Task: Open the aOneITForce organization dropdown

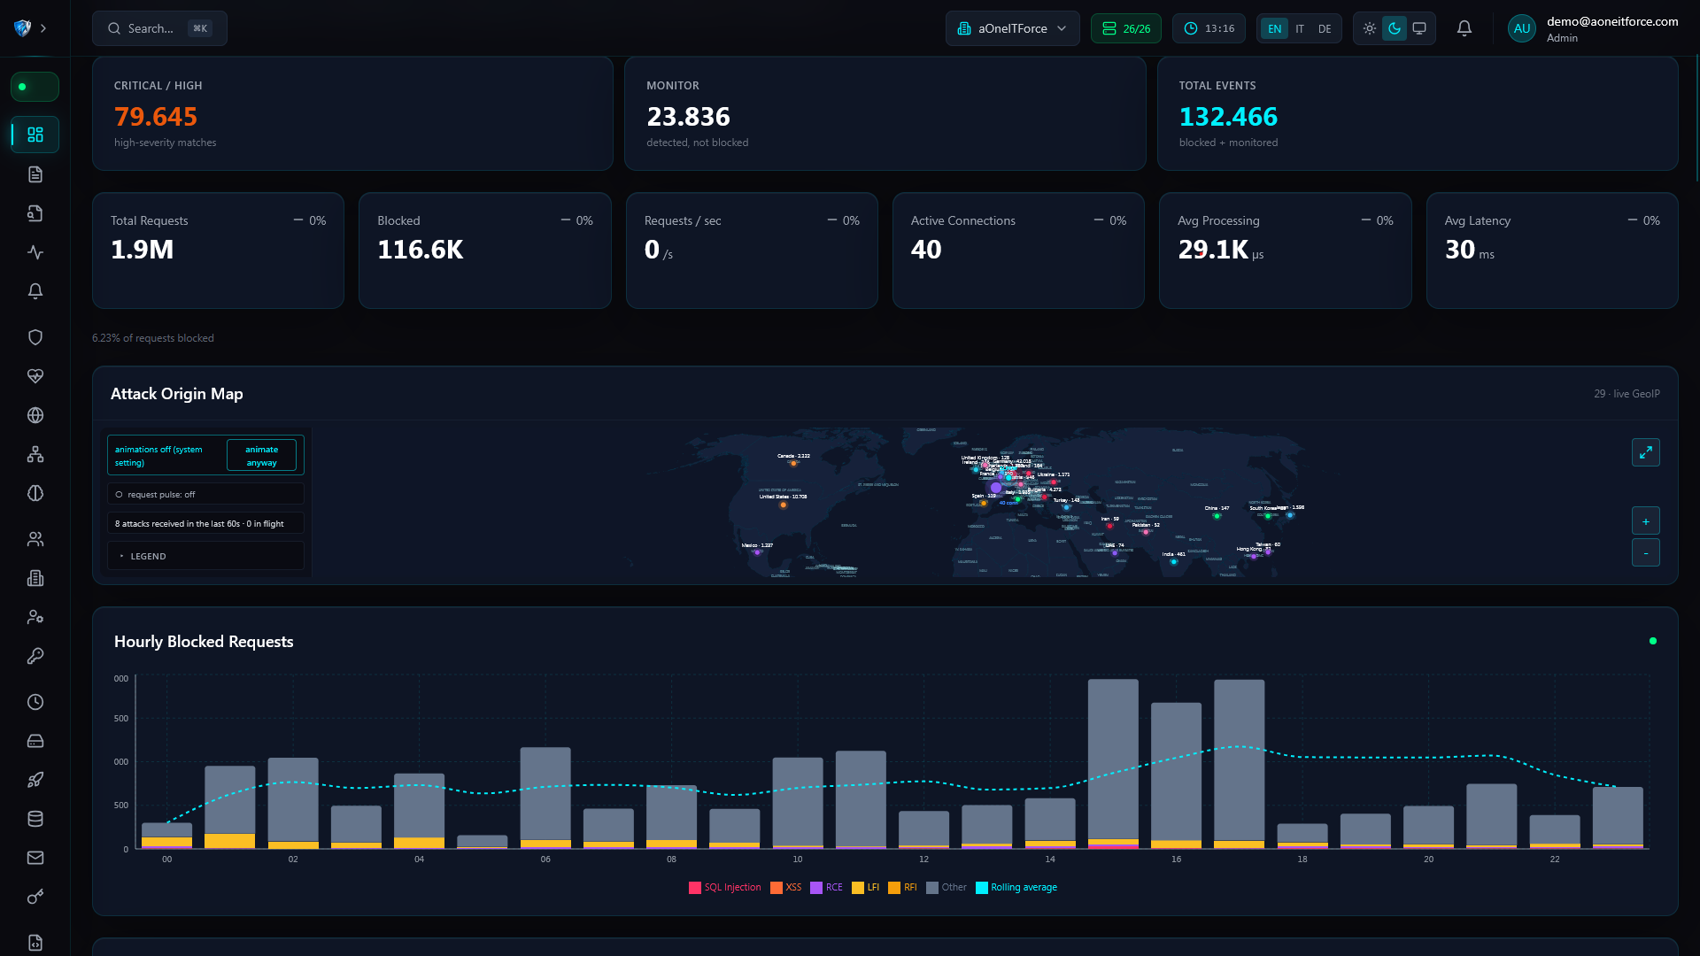Action: tap(1012, 28)
